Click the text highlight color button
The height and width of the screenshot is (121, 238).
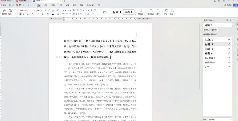[48, 14]
